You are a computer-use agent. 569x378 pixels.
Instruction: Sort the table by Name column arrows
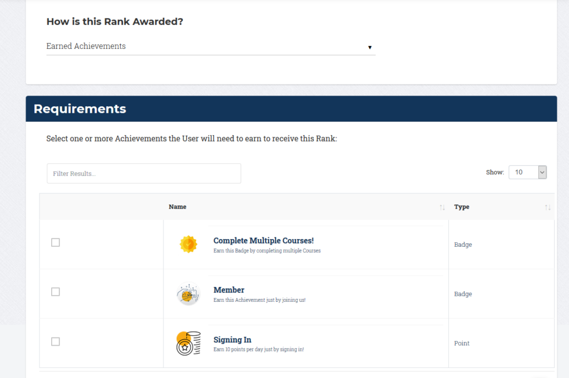[x=442, y=207]
